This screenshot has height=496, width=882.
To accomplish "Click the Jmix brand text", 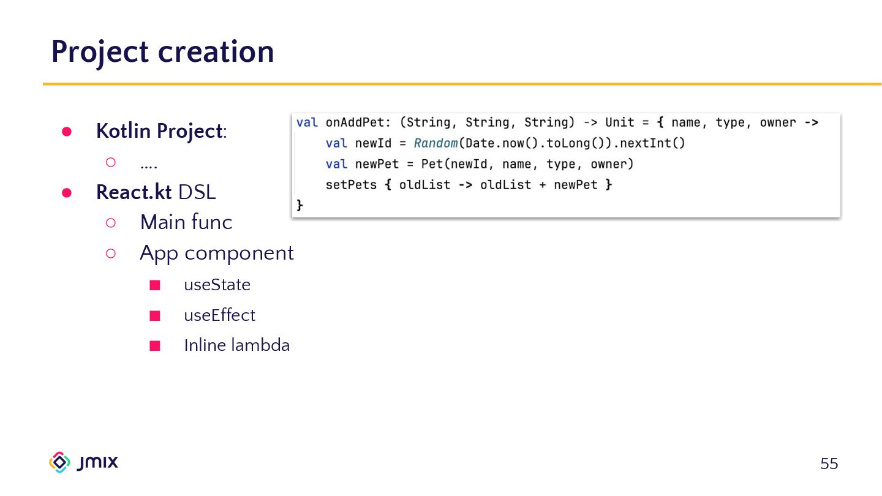I will (98, 462).
